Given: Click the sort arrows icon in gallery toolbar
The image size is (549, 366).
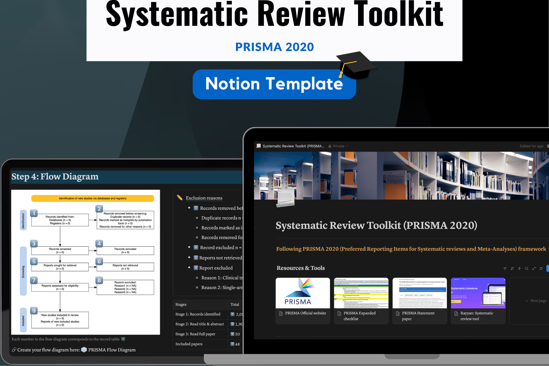Looking at the screenshot, I should coord(512,268).
